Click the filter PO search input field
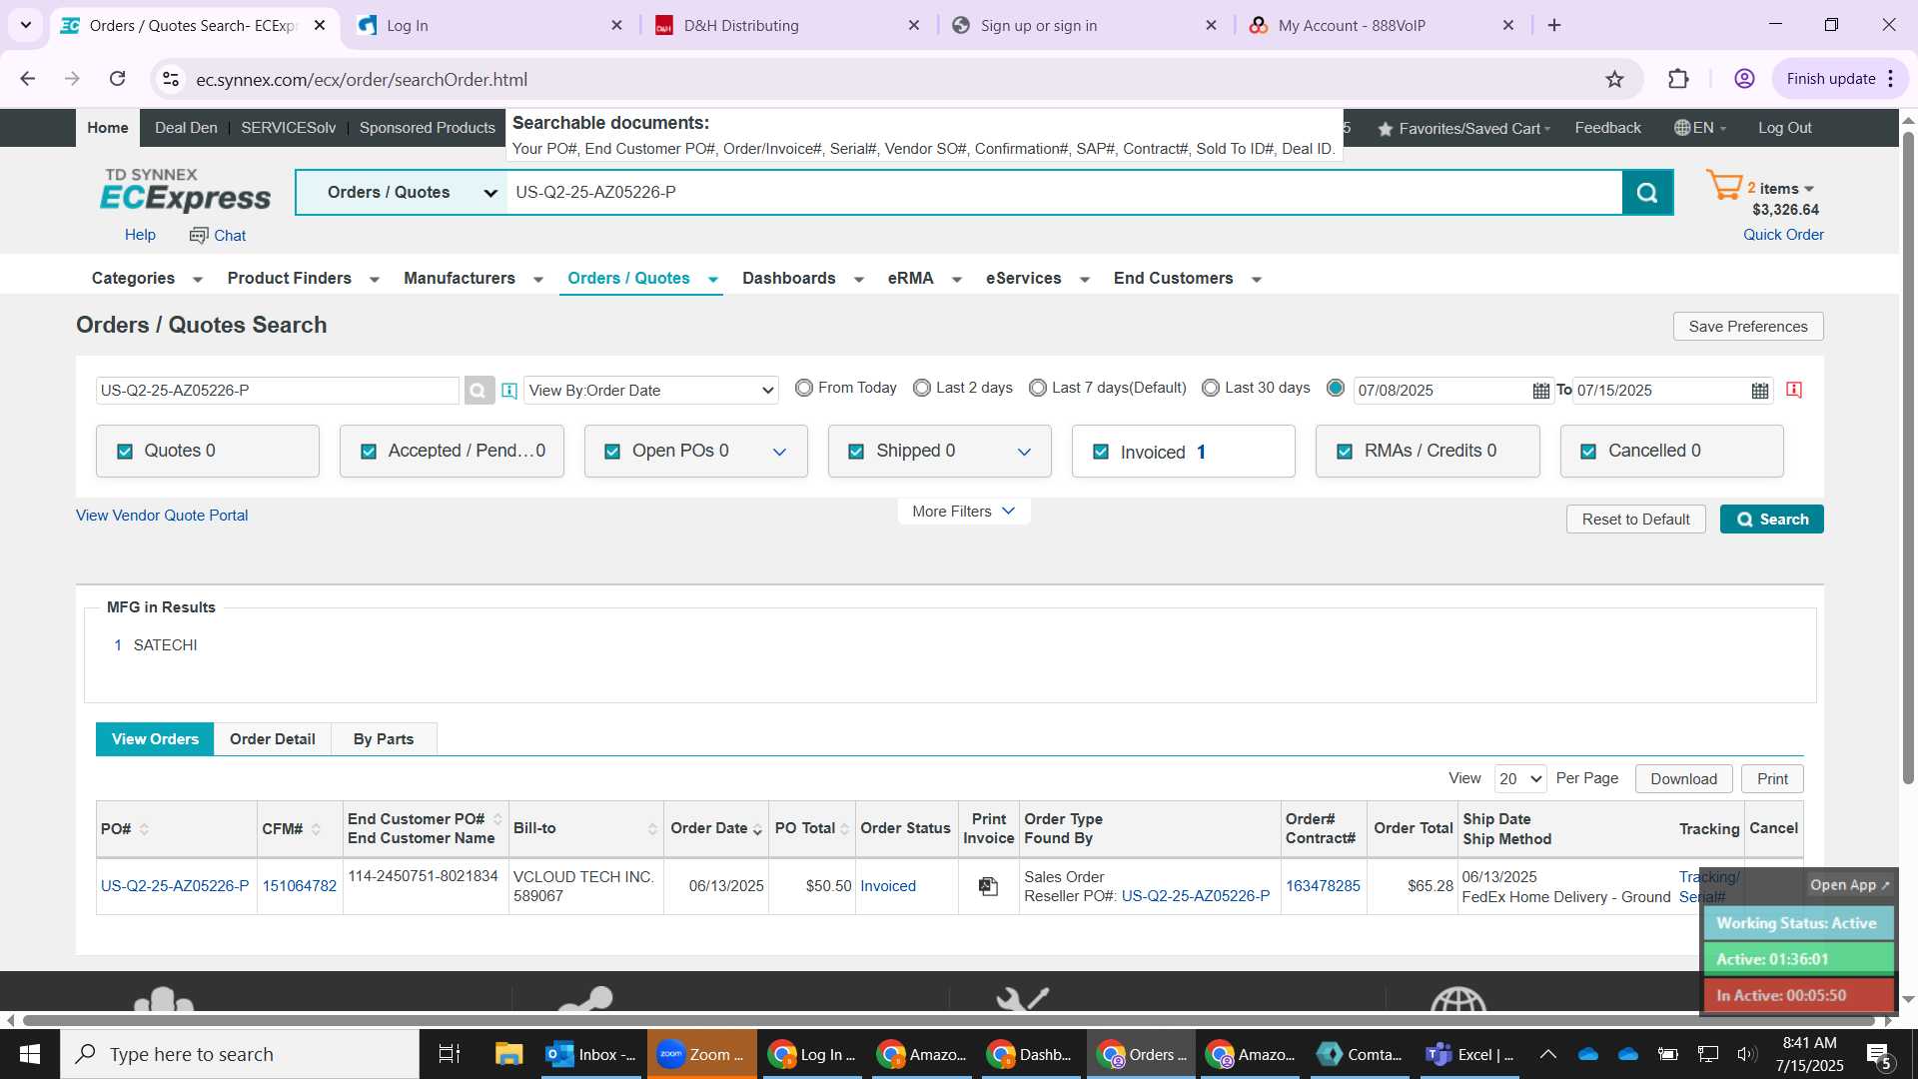The height and width of the screenshot is (1079, 1918). (x=277, y=391)
